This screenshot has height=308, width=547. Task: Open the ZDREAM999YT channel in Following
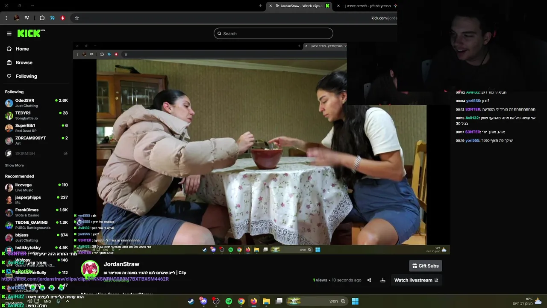pyautogui.click(x=36, y=140)
